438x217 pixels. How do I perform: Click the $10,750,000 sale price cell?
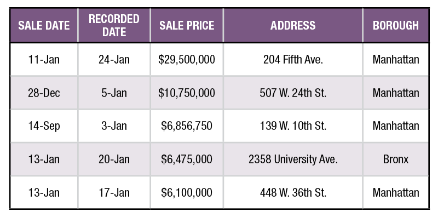pyautogui.click(x=187, y=93)
